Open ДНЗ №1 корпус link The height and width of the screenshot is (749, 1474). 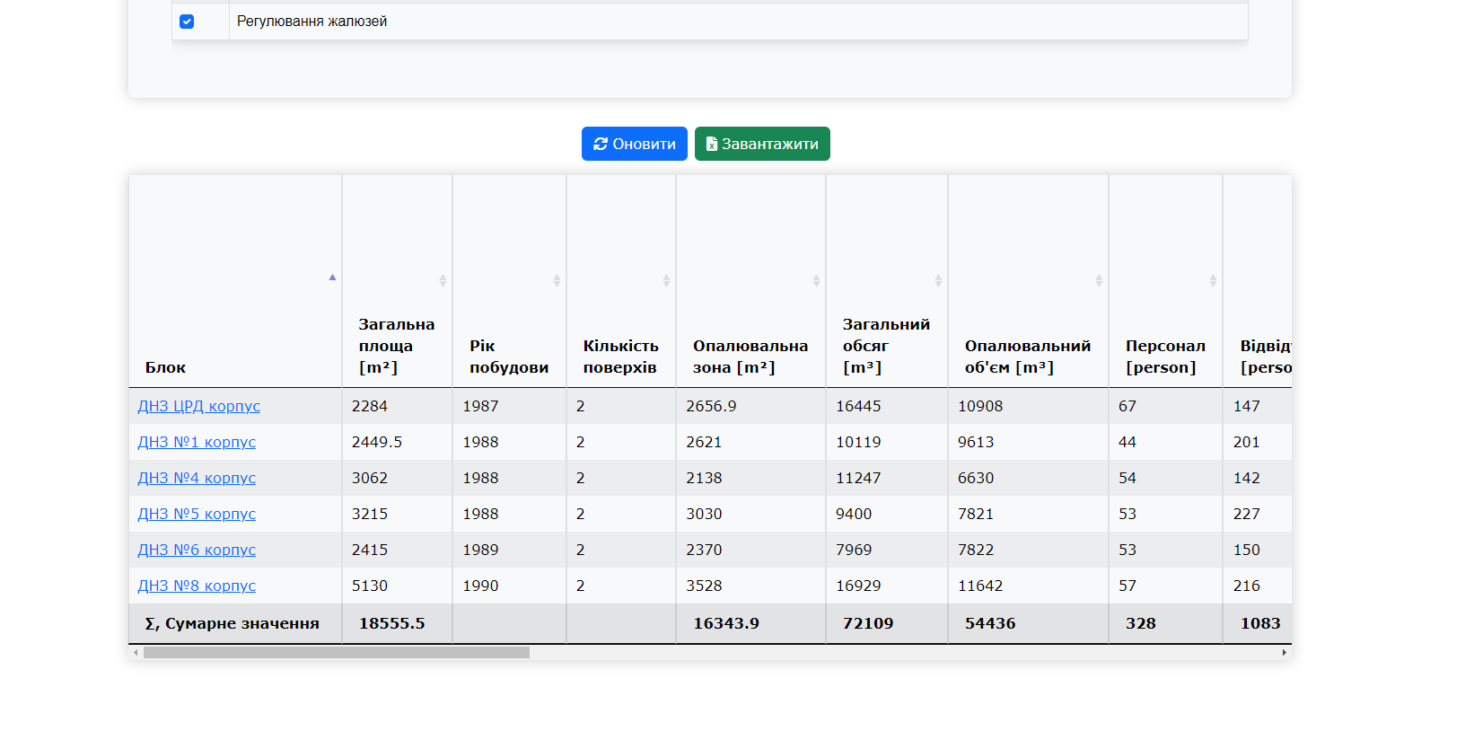[x=197, y=442]
